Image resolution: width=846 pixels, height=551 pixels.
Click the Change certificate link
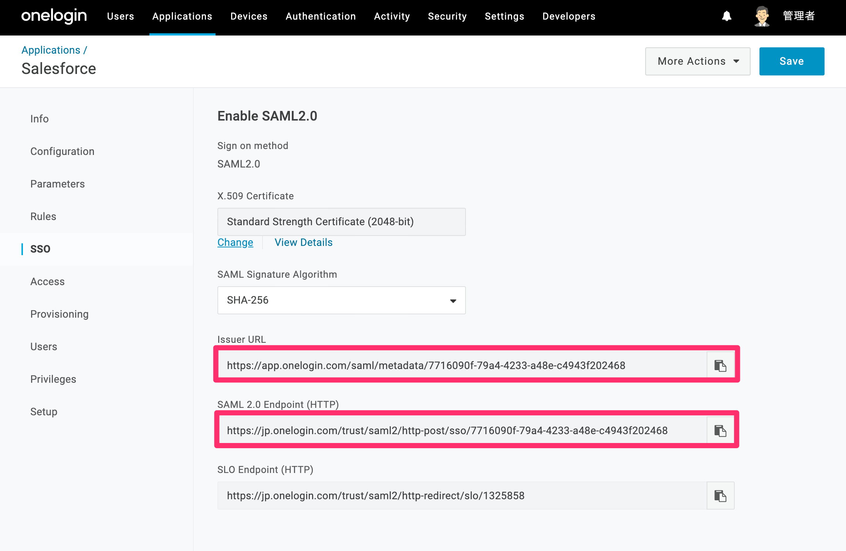click(235, 243)
